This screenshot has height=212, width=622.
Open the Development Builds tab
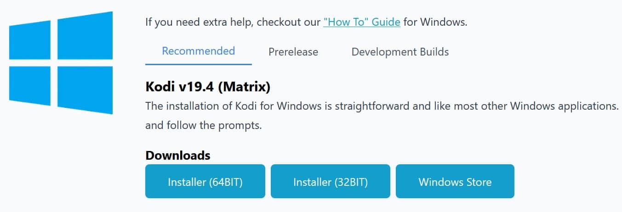click(400, 52)
